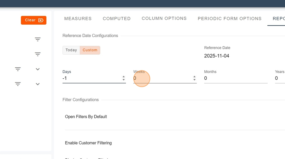Image resolution: width=285 pixels, height=159 pixels.
Task: Switch to the Measures tab
Action: pyautogui.click(x=78, y=19)
